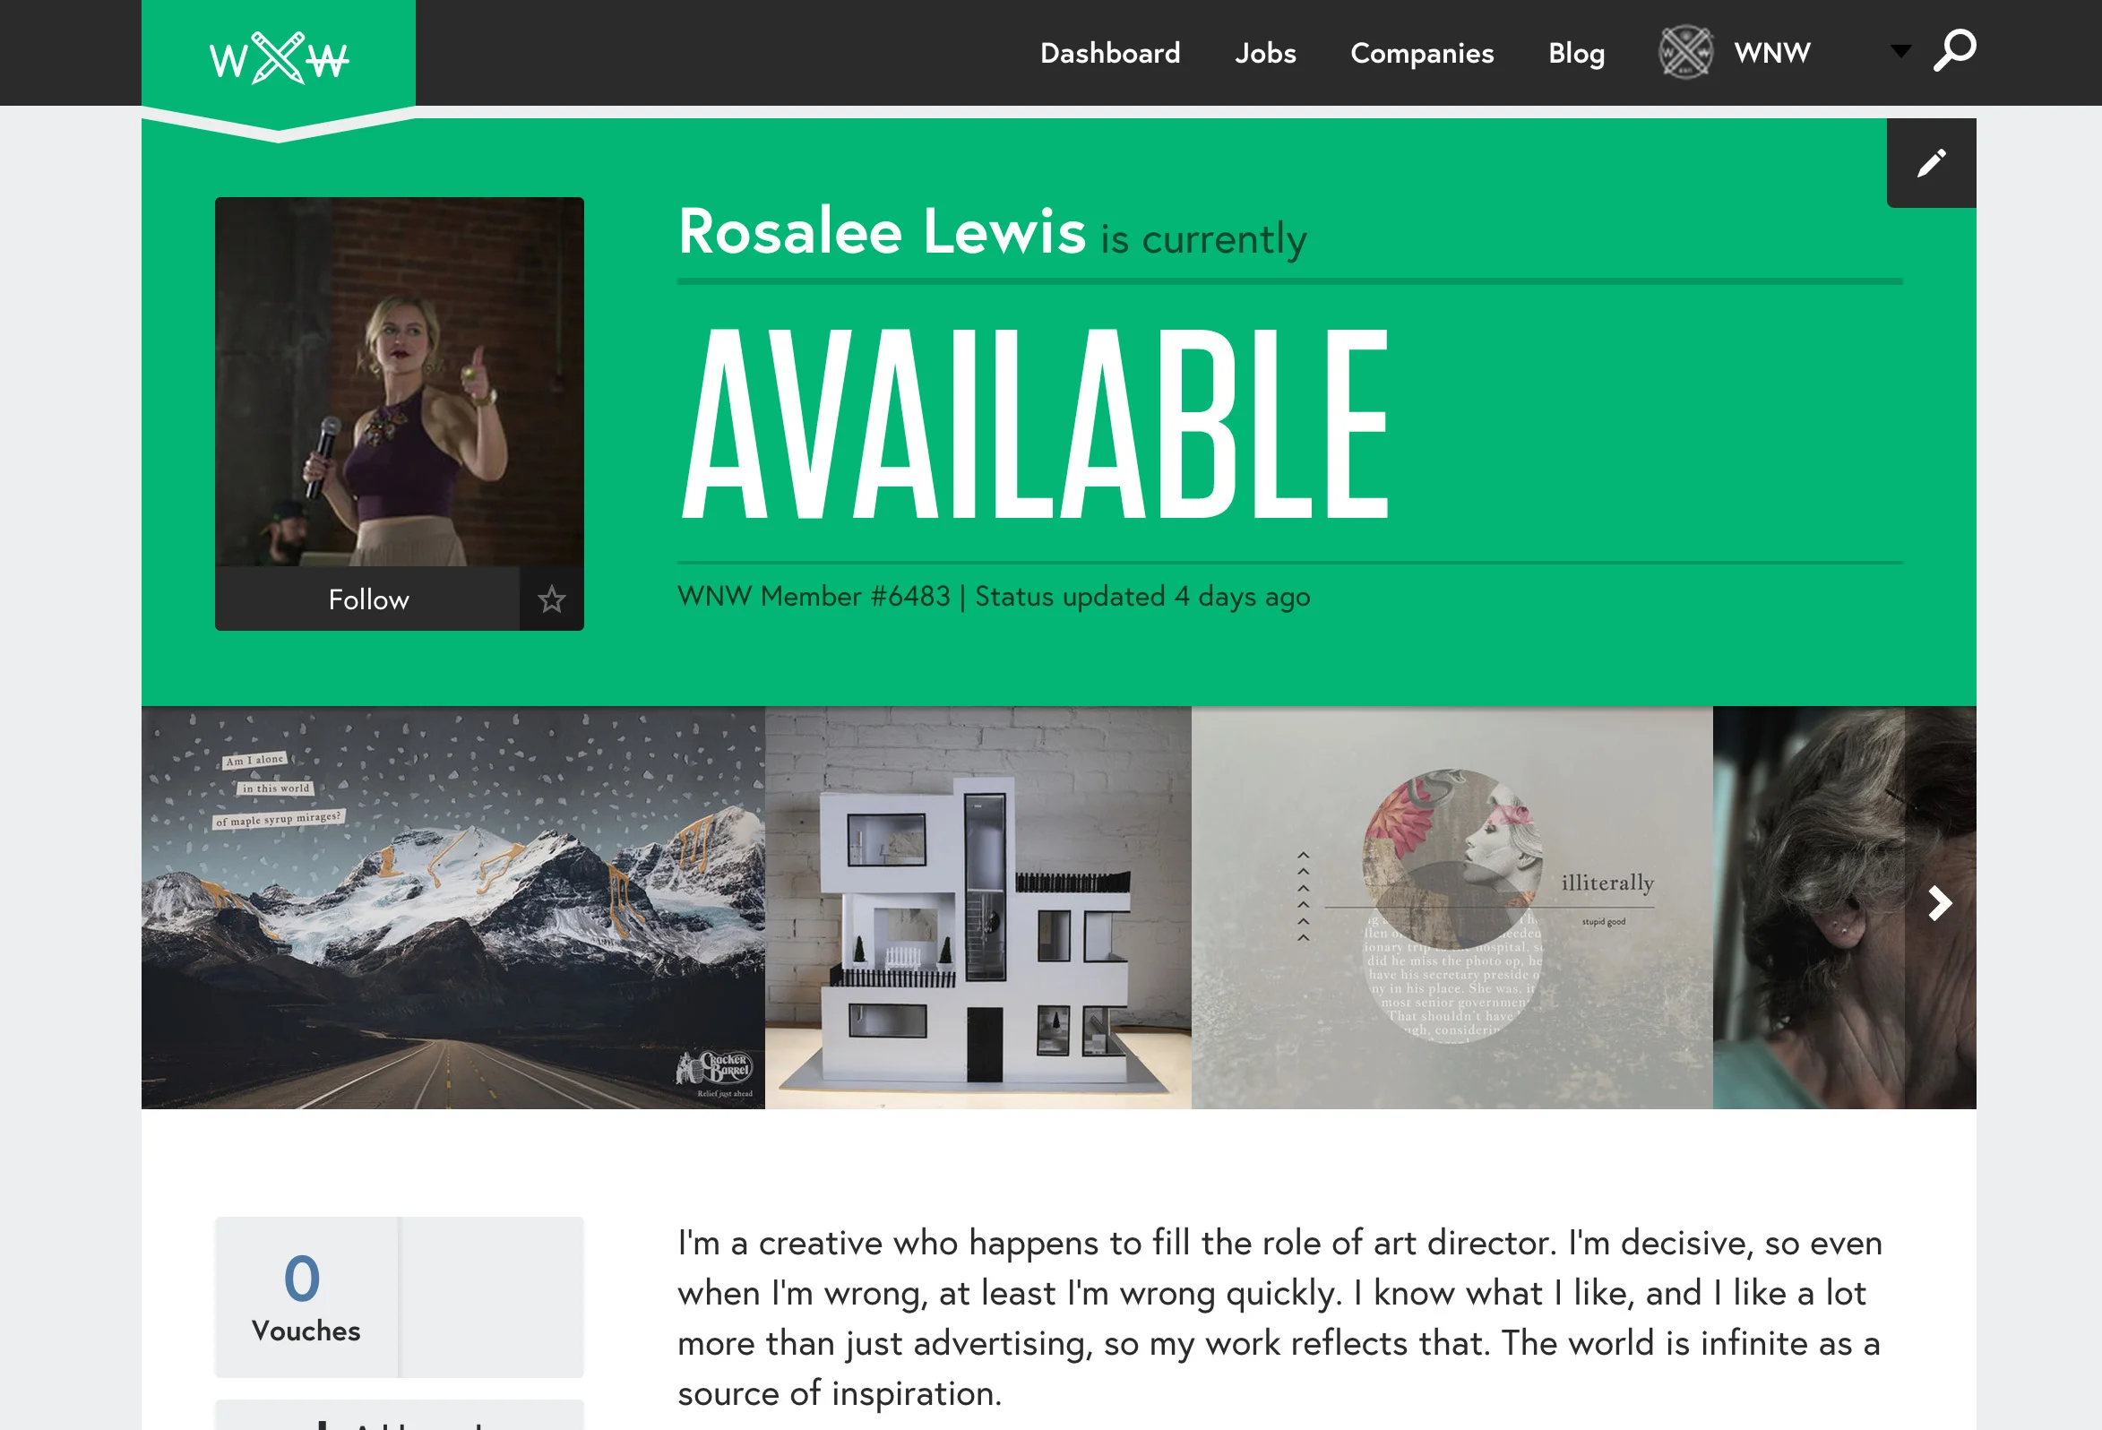
Task: Open Rosalee Lewis profile photo
Action: tap(399, 382)
